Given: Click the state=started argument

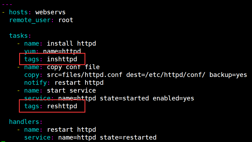Looking at the screenshot, I should 124,98.
